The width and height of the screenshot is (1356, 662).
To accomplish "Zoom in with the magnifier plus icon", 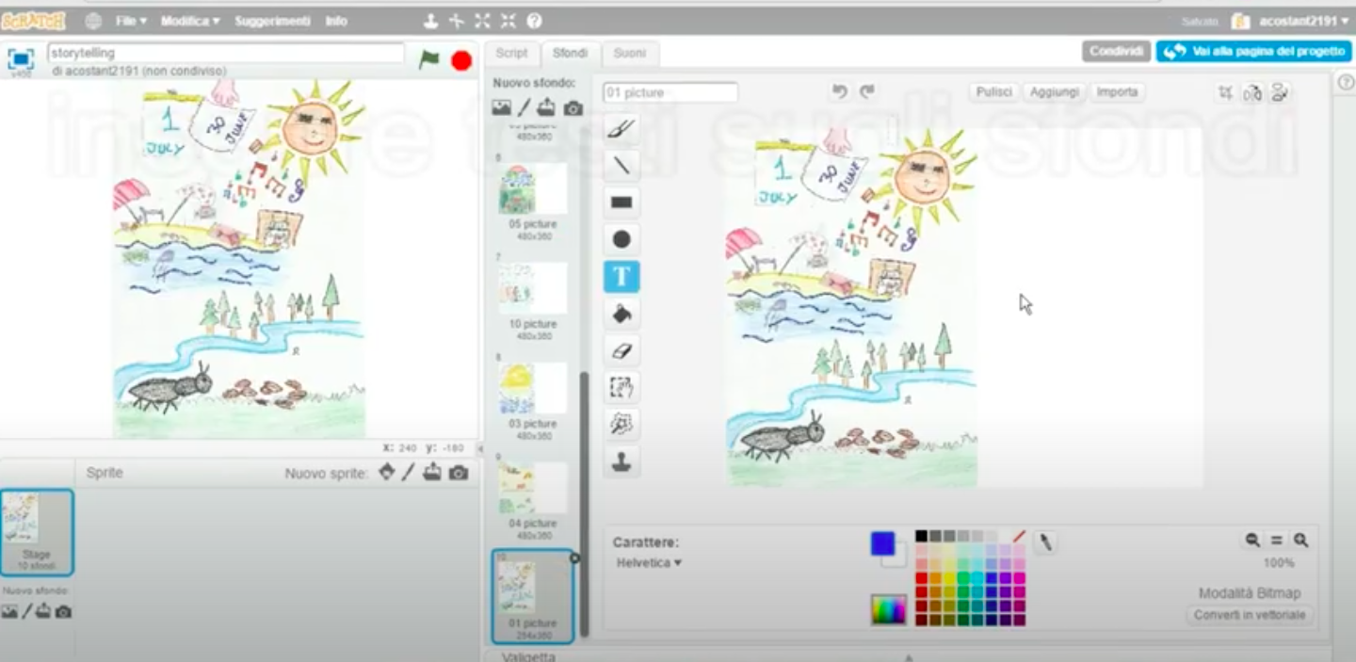I will tap(1300, 541).
